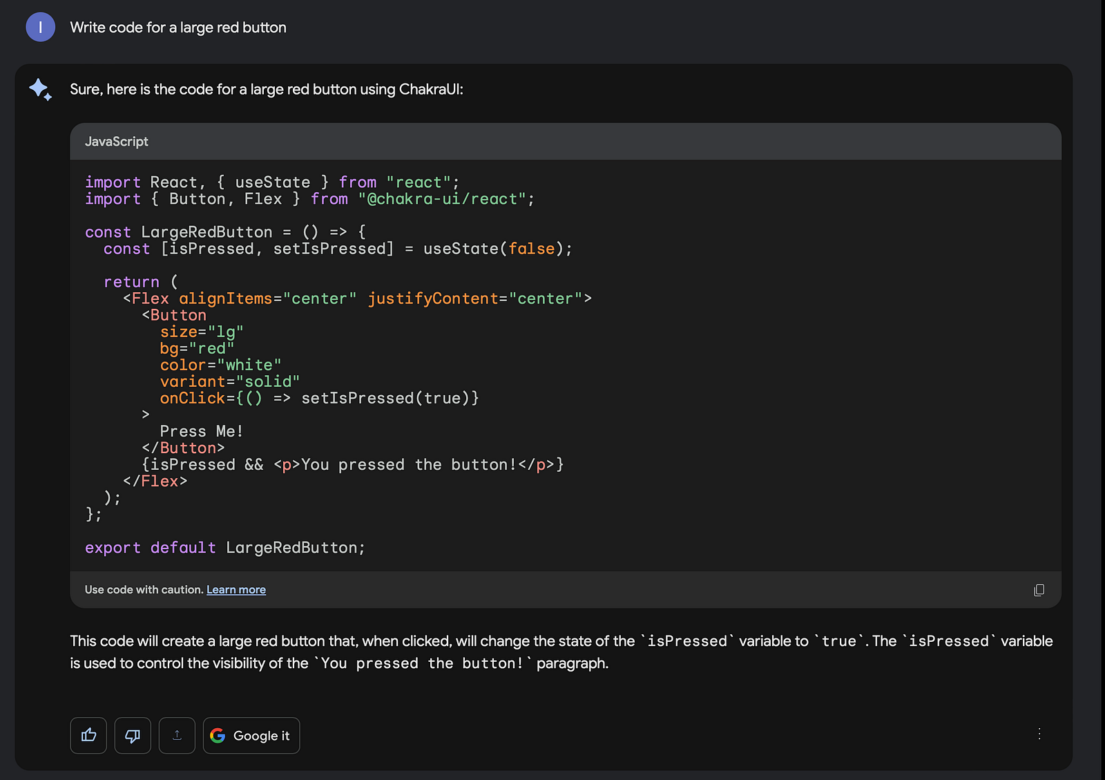Click the vertical scrollbar on the right edge
The image size is (1105, 780).
click(1103, 390)
